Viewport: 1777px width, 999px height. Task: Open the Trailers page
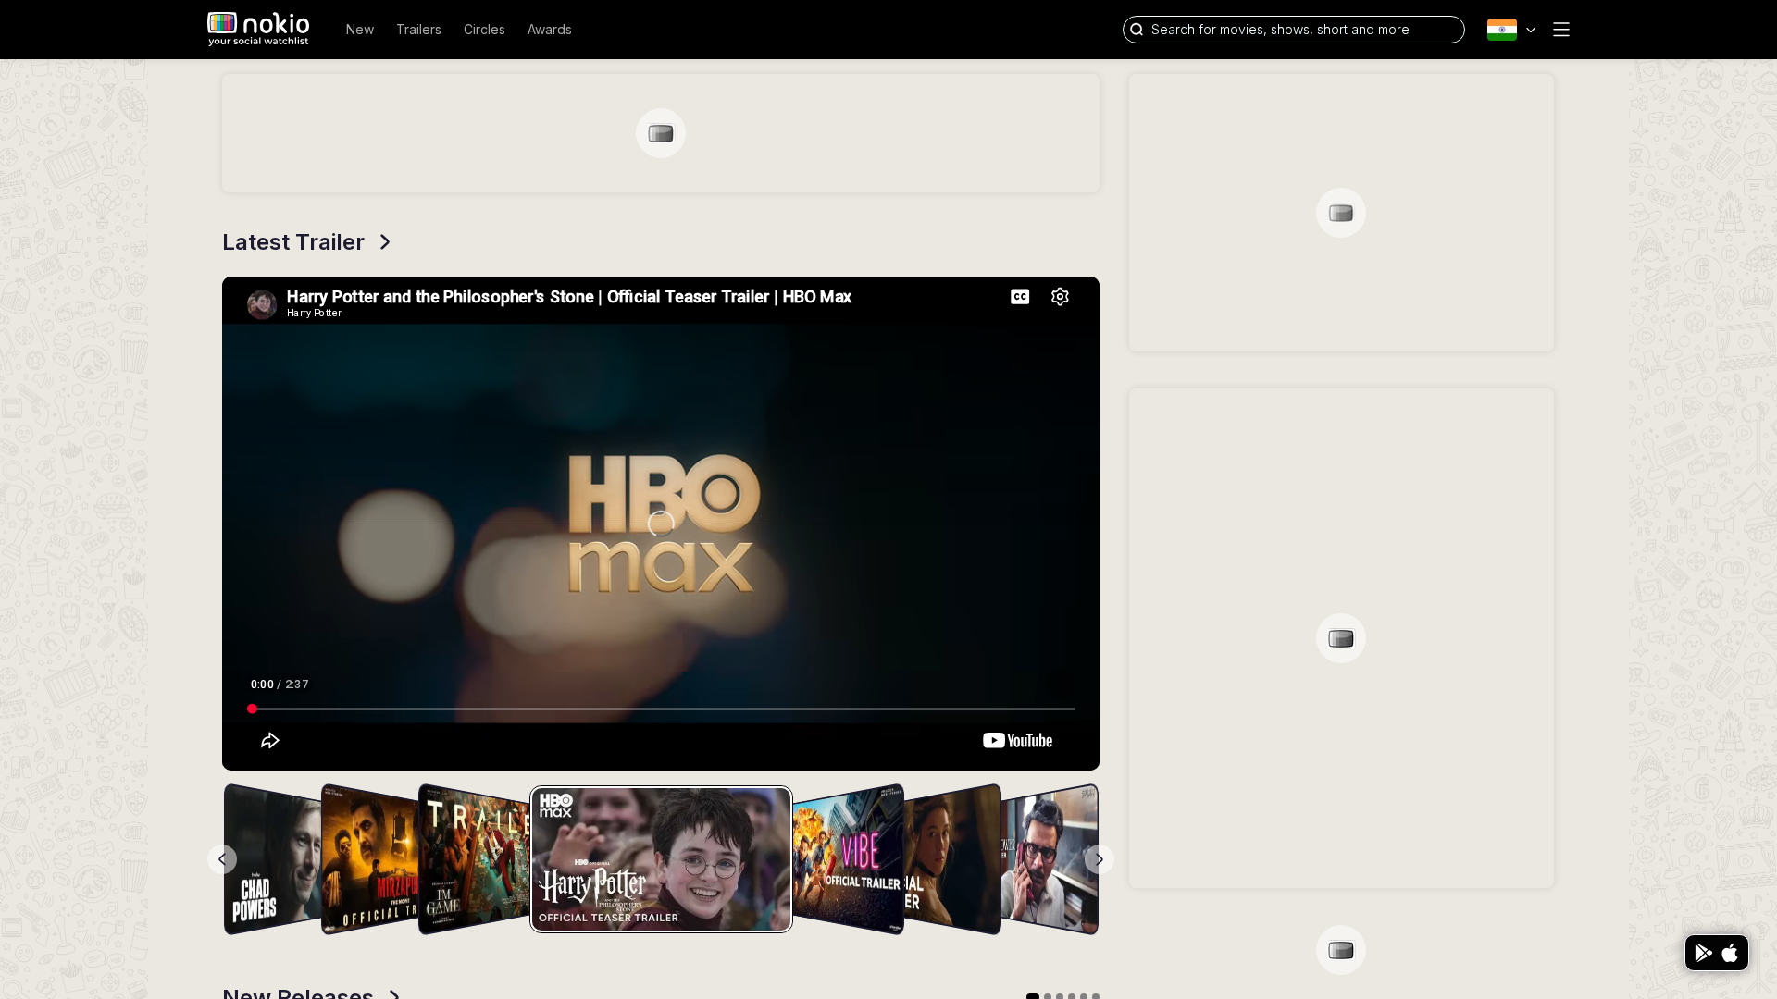pos(418,30)
